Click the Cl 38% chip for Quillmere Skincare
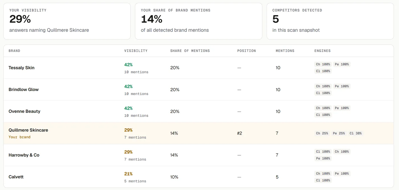The height and width of the screenshot is (190, 399). click(x=356, y=133)
